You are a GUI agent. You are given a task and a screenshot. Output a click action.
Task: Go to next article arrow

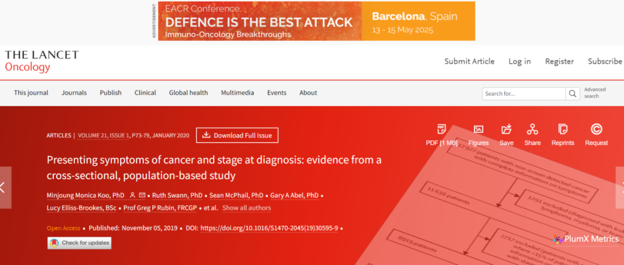tap(620, 188)
